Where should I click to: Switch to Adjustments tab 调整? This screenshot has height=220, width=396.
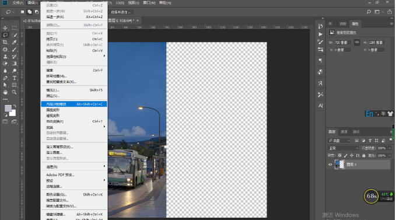click(x=343, y=23)
